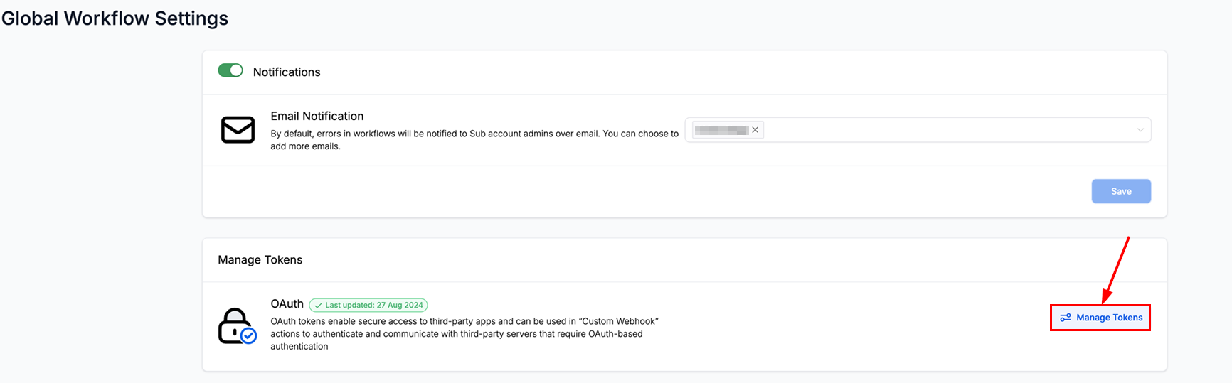Click the Email Notification heading
1232x383 pixels.
[x=317, y=116]
